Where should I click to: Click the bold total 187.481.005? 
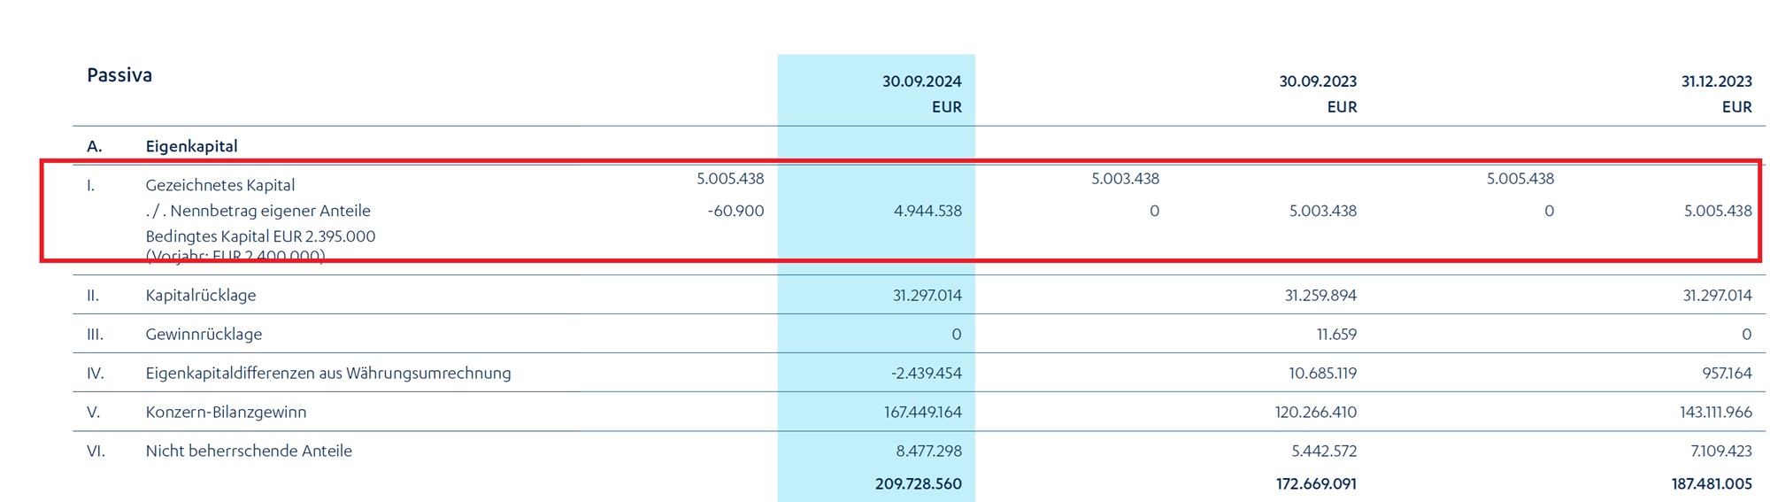1712,483
